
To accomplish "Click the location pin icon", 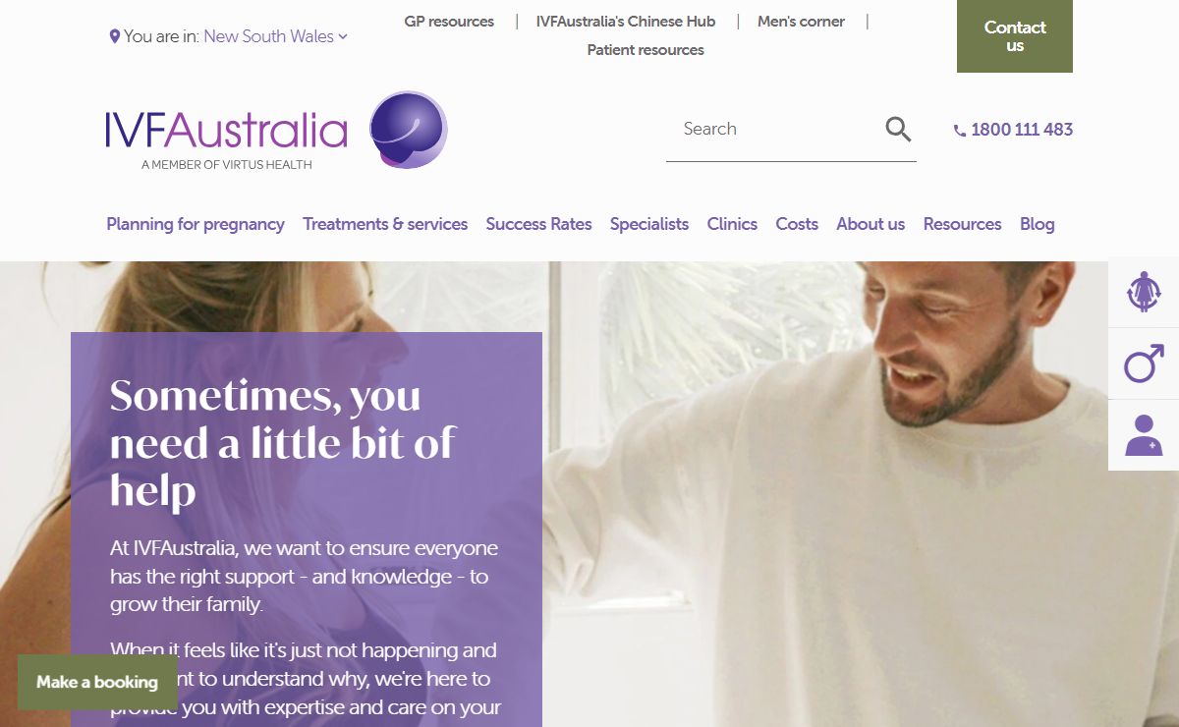I will (x=115, y=36).
